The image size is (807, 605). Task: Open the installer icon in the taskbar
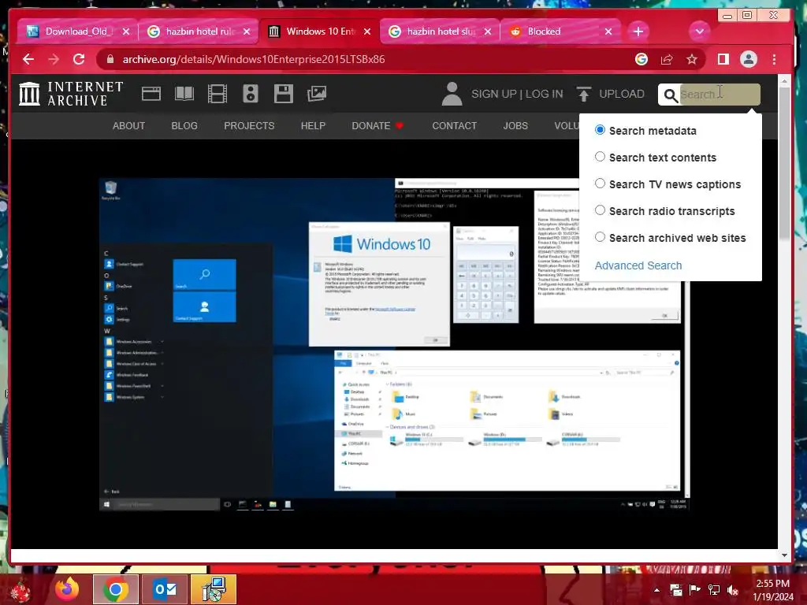point(214,589)
